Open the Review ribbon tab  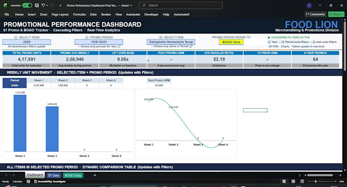(106, 14)
